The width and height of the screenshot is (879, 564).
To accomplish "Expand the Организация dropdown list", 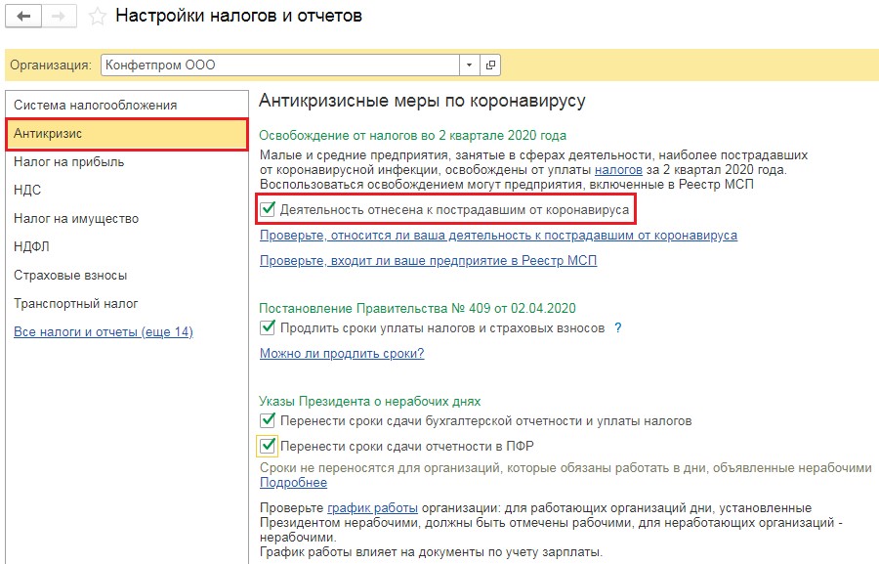I will (469, 65).
